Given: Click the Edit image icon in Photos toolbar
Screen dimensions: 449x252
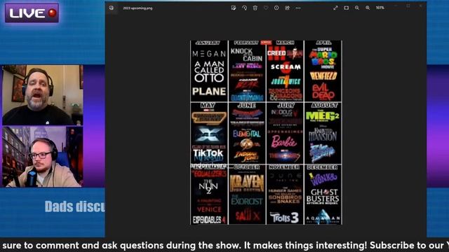Looking at the screenshot, I should (234, 8).
